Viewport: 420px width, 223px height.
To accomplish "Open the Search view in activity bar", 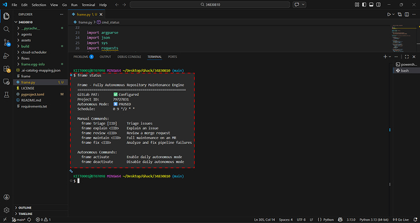I will coord(6,29).
